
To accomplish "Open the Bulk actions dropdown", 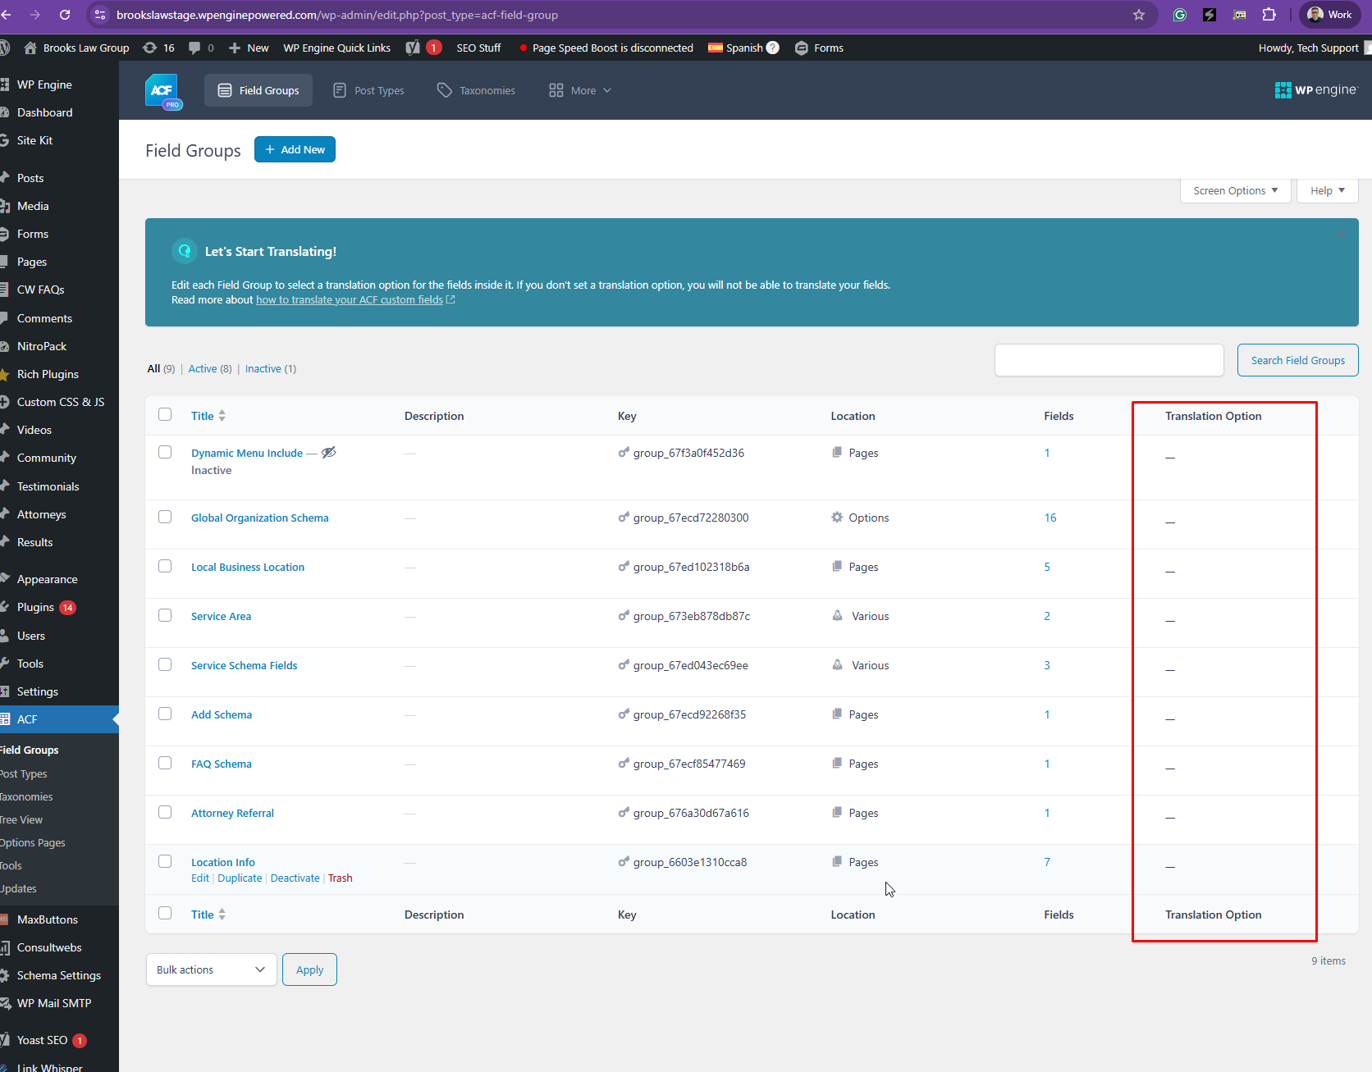I will pyautogui.click(x=211, y=969).
